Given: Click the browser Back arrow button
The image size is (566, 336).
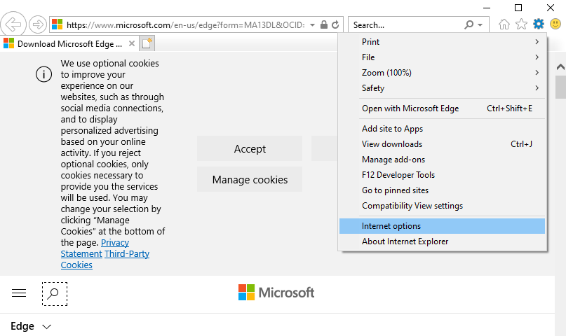Looking at the screenshot, I should [13, 24].
